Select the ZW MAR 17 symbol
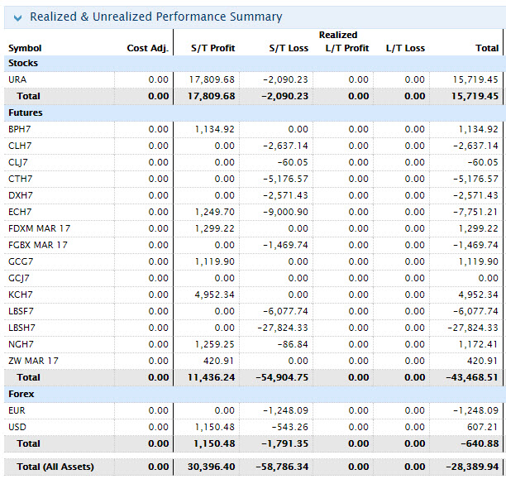This screenshot has width=506, height=479. [x=33, y=361]
